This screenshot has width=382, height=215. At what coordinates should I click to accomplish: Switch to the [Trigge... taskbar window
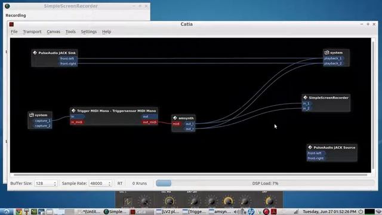[x=194, y=211]
